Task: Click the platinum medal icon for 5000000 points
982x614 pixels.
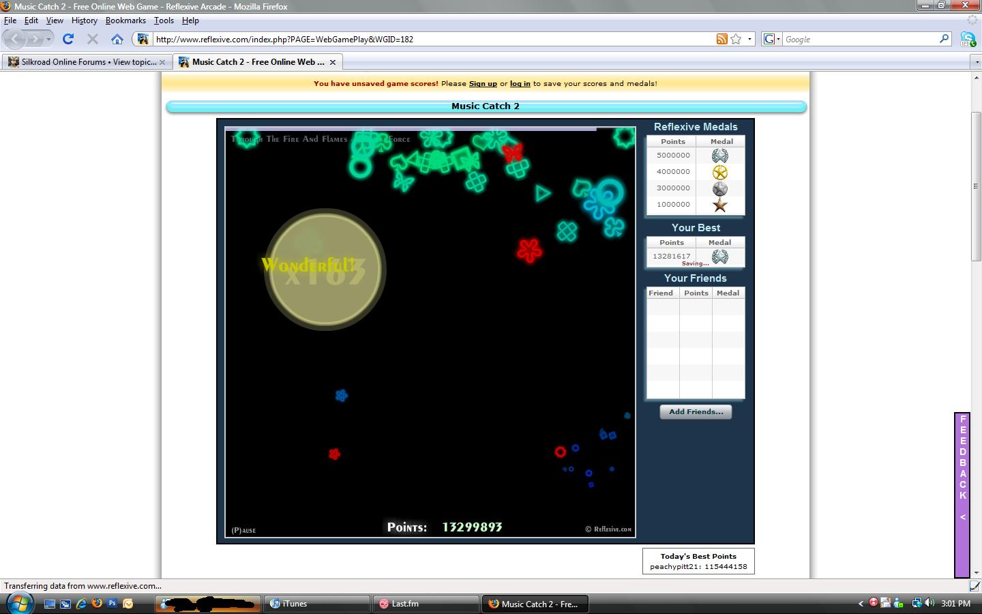Action: click(x=720, y=156)
